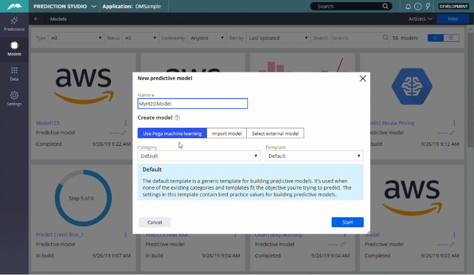Open Settings gear in sidebar
The width and height of the screenshot is (474, 275).
[x=14, y=98]
